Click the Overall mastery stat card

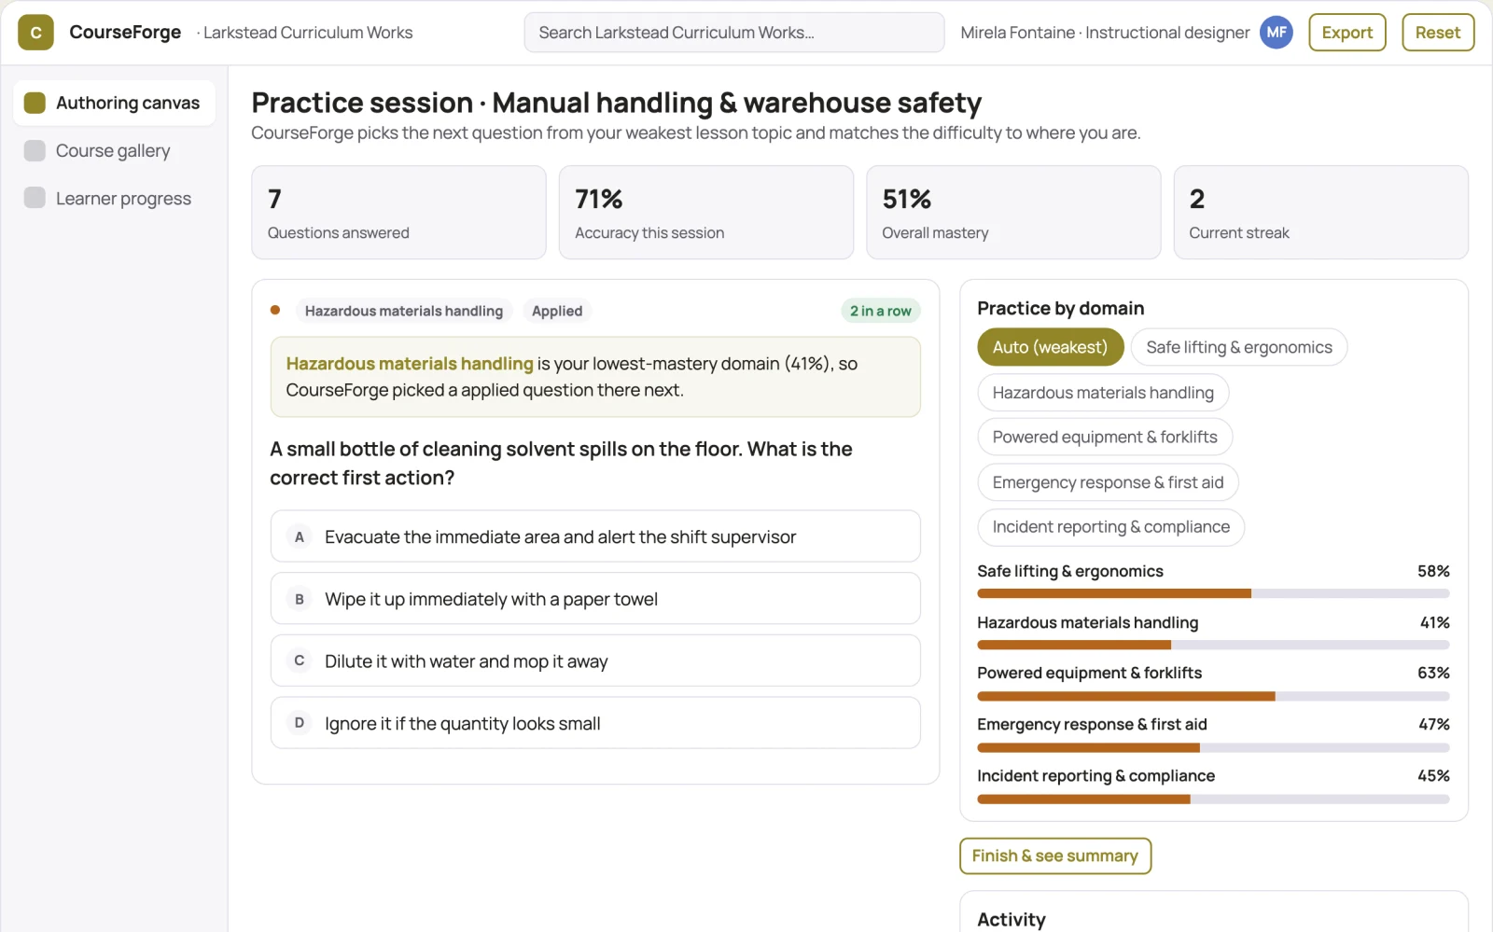coord(1013,213)
